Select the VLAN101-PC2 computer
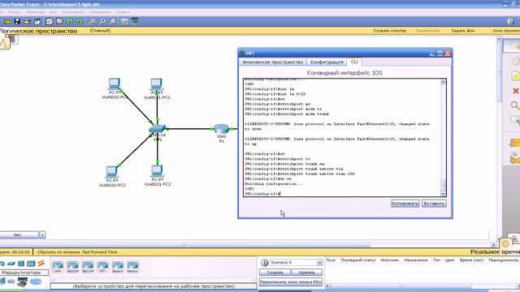The height and width of the screenshot is (292, 520). point(157,171)
